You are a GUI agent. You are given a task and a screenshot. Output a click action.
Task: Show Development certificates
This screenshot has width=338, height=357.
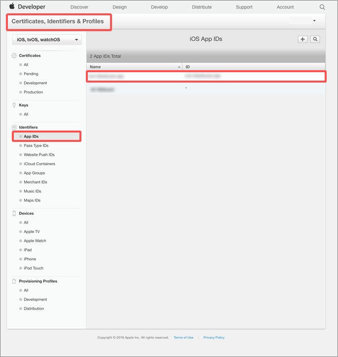(x=35, y=83)
